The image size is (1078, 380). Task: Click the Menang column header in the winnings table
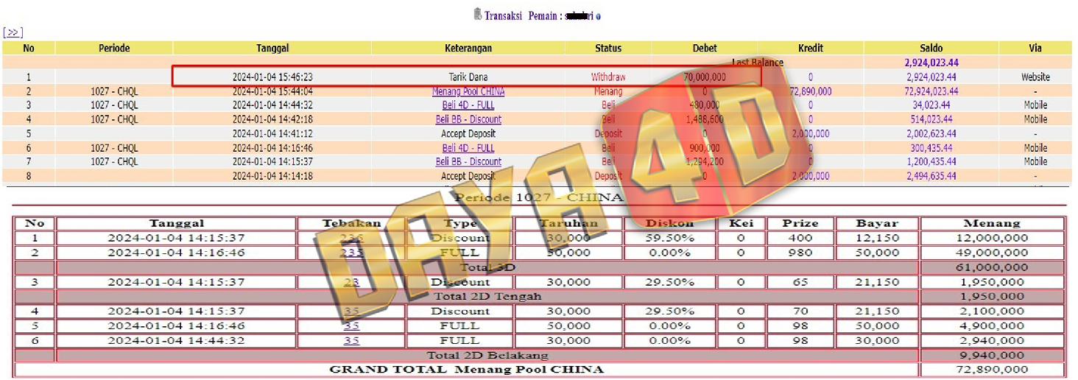tap(991, 223)
